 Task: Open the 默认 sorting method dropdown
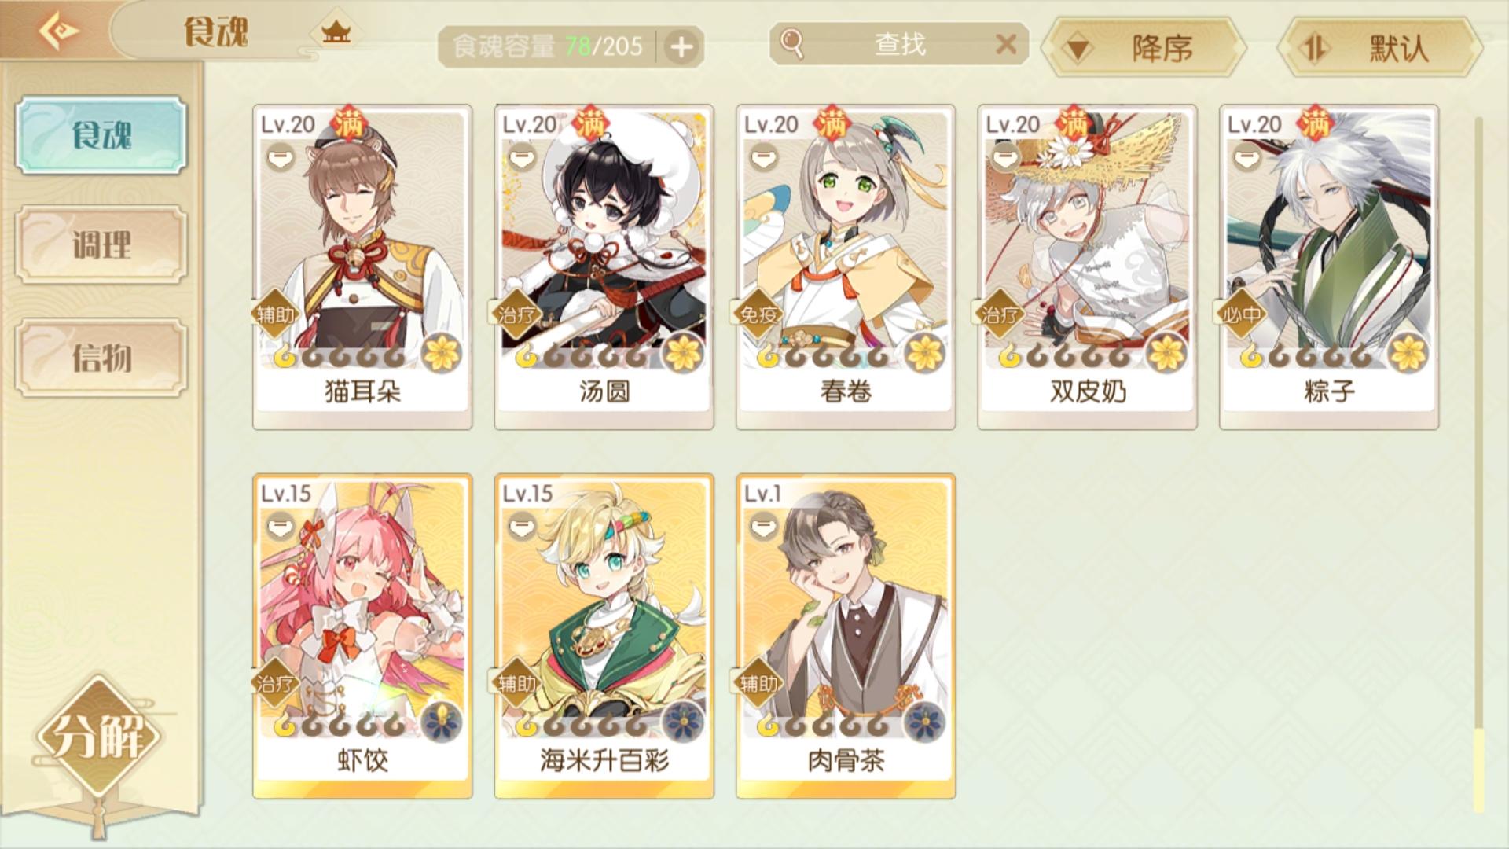point(1380,48)
